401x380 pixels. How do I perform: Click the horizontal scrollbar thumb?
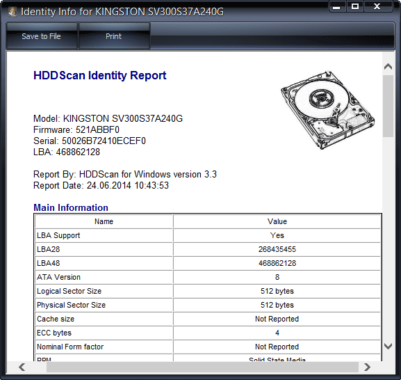point(202,367)
